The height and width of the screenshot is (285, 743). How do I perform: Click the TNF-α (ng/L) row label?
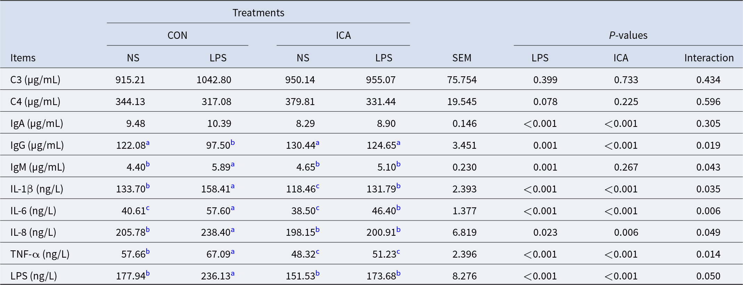[40, 254]
